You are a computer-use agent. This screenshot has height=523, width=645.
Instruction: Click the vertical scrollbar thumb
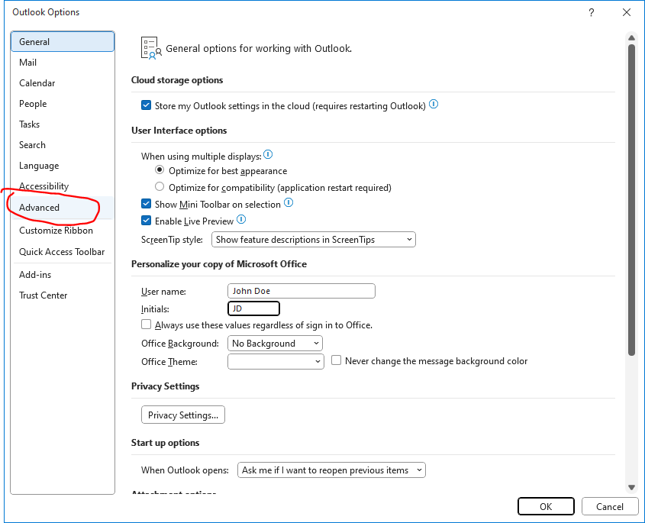tap(631, 199)
